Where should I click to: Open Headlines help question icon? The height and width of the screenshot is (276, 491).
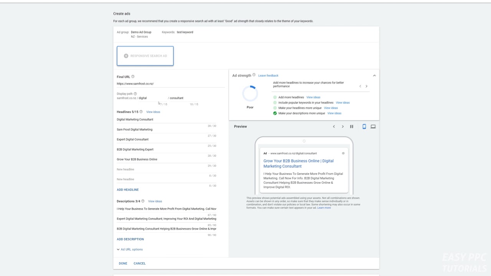tap(141, 112)
